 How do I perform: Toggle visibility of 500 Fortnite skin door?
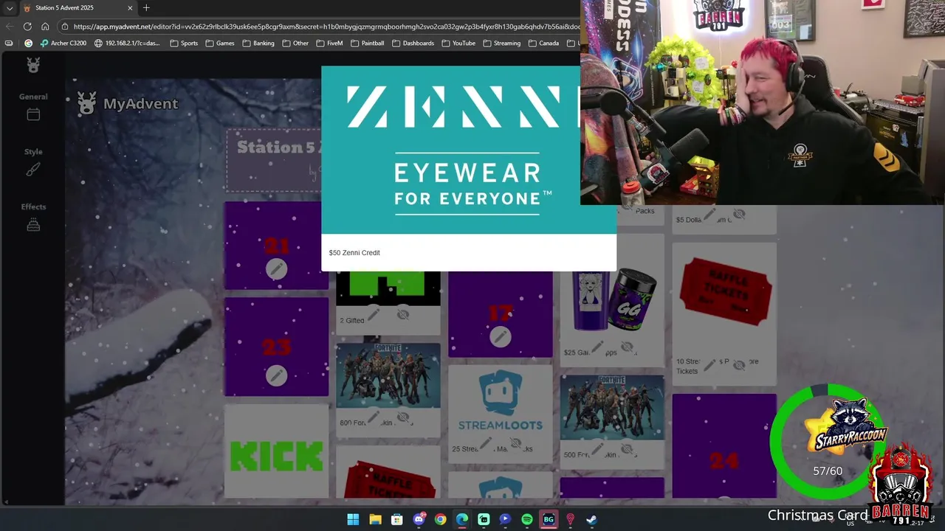pos(627,449)
